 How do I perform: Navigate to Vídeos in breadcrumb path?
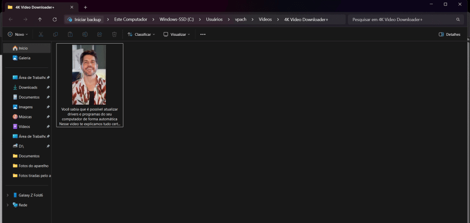[265, 20]
